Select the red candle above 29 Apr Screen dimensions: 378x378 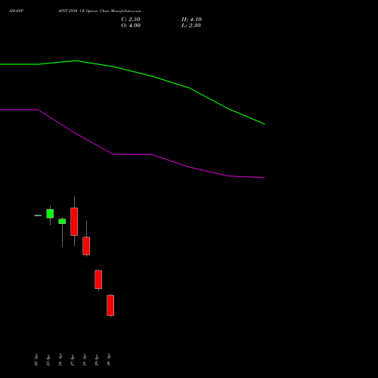click(x=98, y=279)
